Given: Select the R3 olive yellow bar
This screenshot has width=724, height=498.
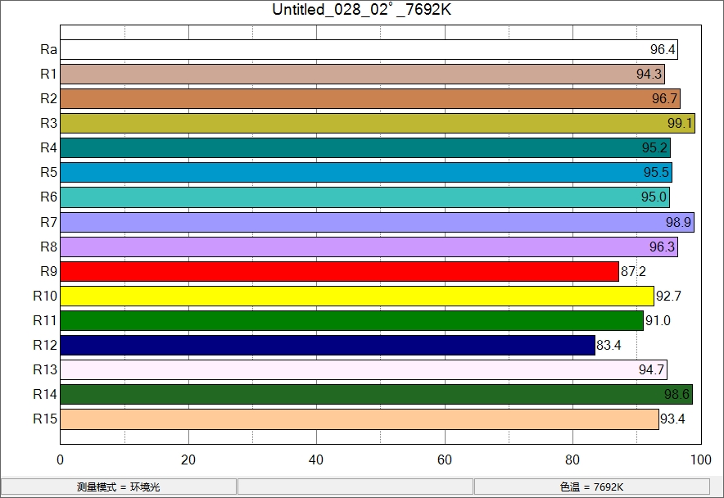Looking at the screenshot, I should (x=377, y=124).
